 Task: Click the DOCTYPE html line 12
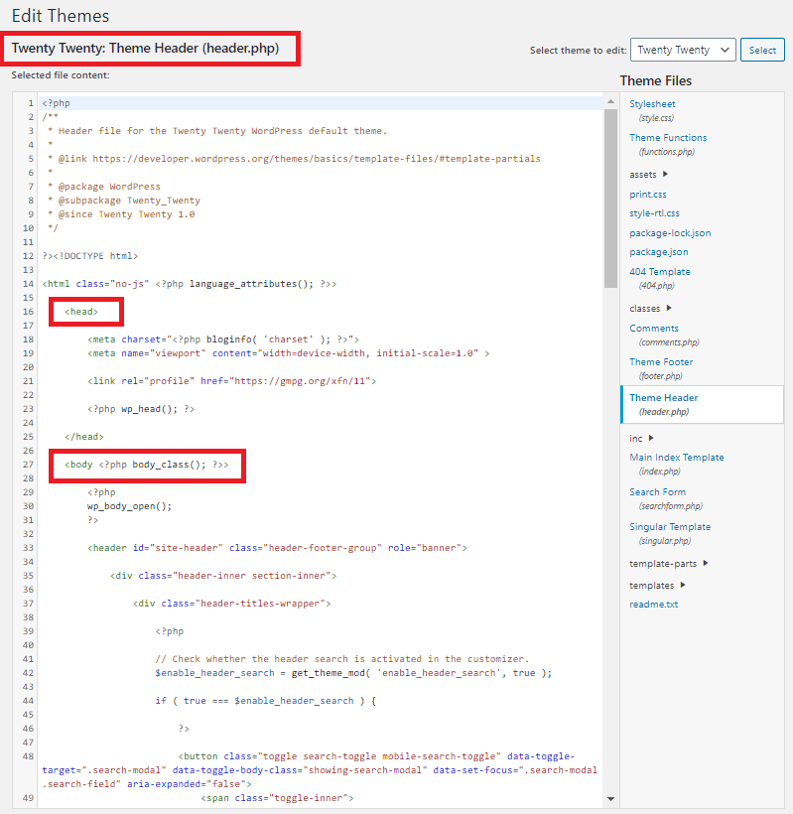click(89, 256)
